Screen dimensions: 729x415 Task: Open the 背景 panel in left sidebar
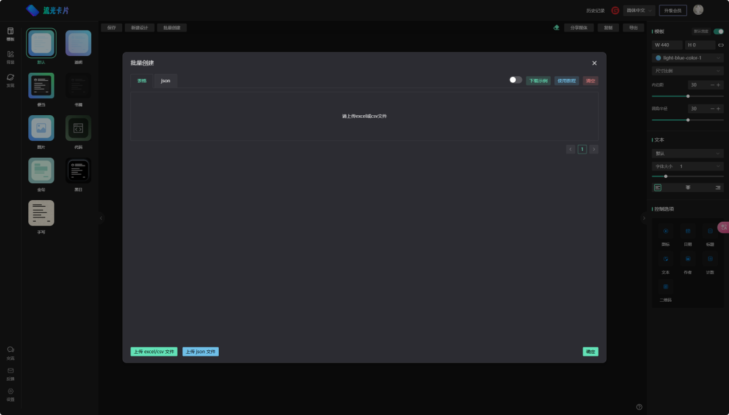pyautogui.click(x=10, y=57)
